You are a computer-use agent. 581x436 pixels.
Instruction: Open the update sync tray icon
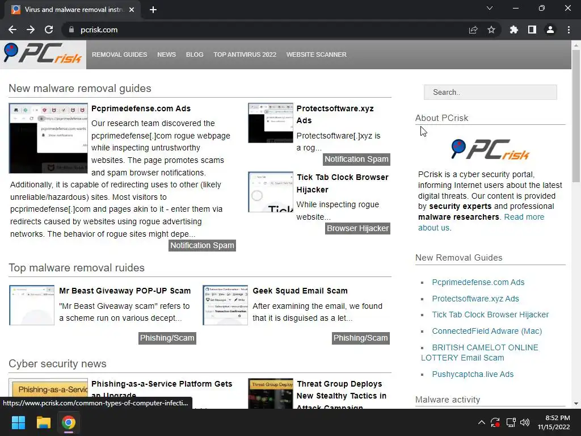[495, 422]
